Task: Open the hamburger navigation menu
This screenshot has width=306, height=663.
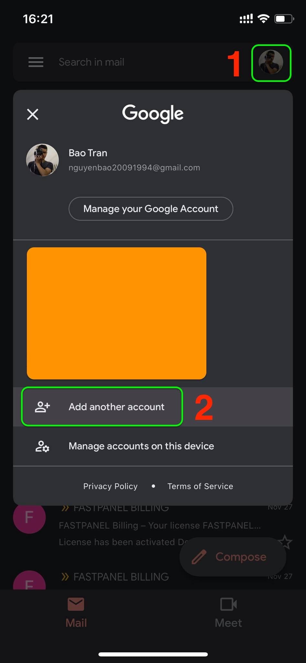Action: 35,62
